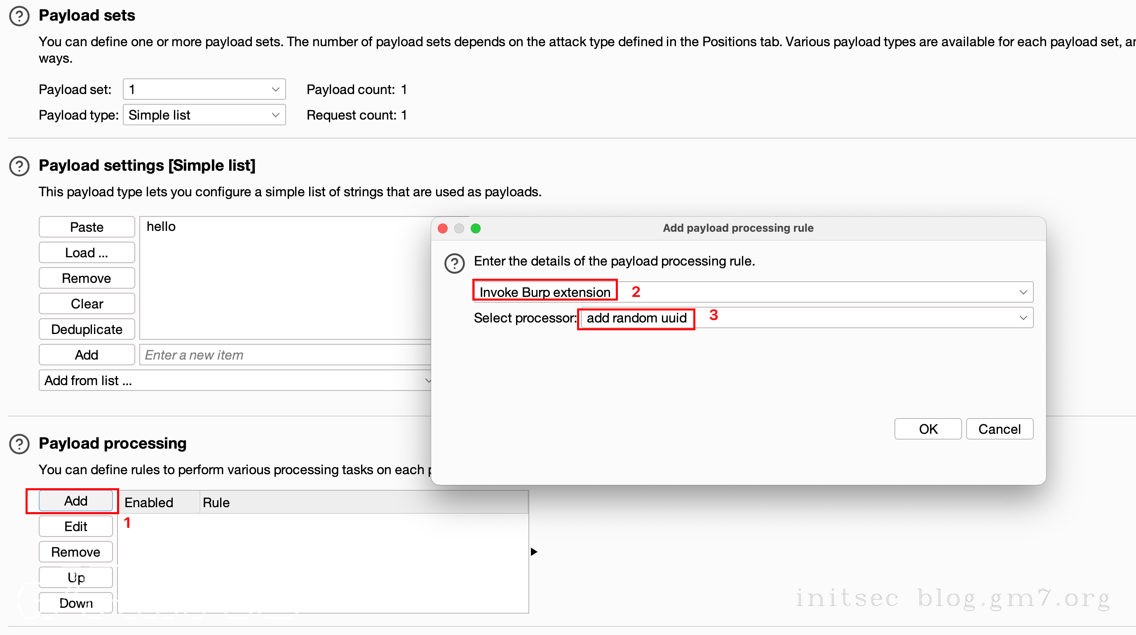Expand the Payload set dropdown

point(204,89)
